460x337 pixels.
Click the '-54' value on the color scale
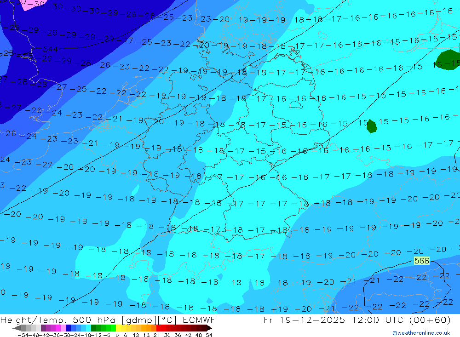(23, 335)
